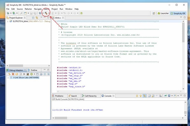Click the red X disconnect icon in Debug Adapters
Viewport: 190px width, 126px height.
13,74
